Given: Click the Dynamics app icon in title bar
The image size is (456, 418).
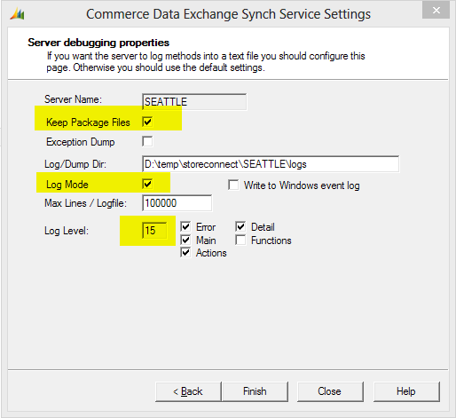Looking at the screenshot, I should 17,14.
